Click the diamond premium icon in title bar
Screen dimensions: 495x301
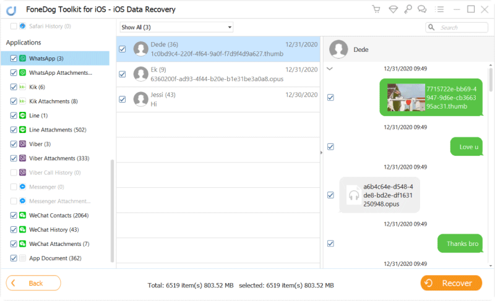393,9
